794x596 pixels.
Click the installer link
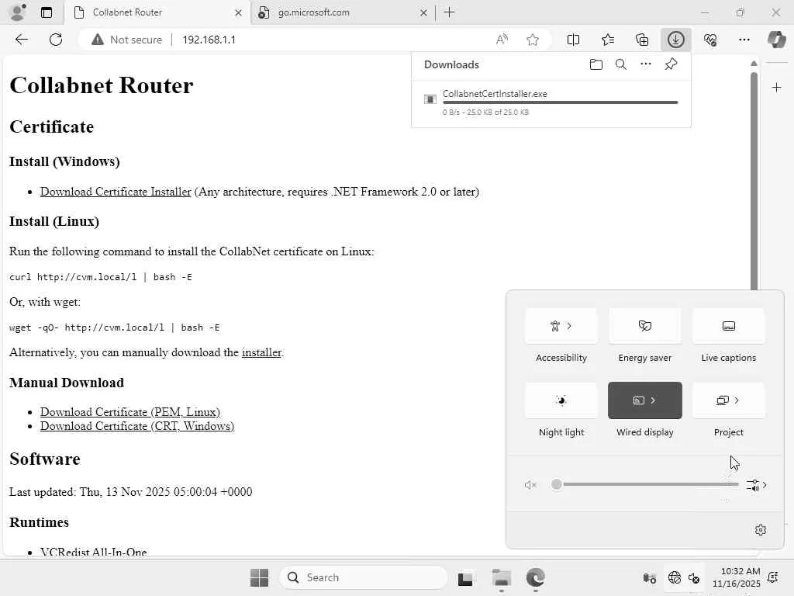[261, 352]
